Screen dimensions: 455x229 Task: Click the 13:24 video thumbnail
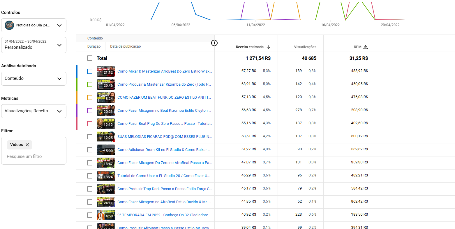(106, 176)
